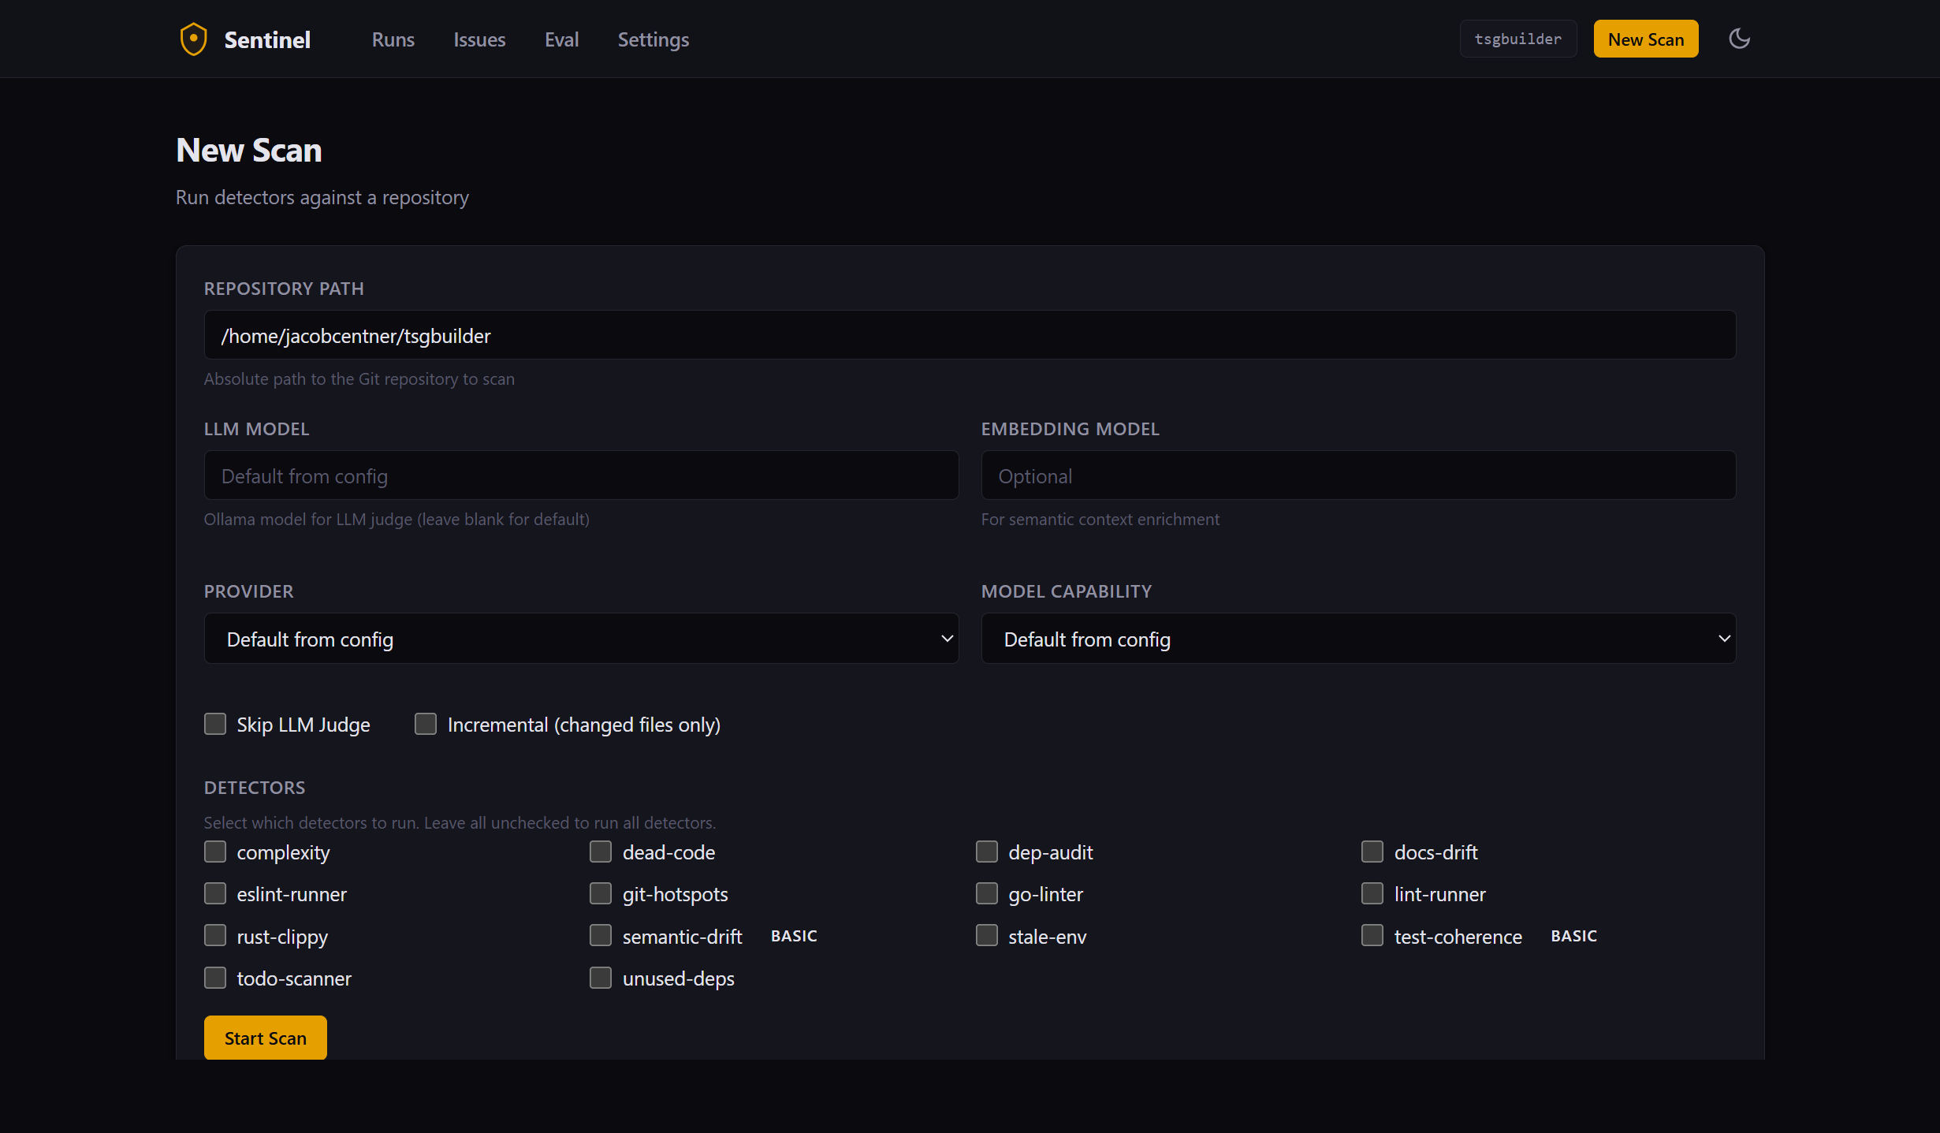Viewport: 1940px width, 1133px height.
Task: Enable the test-coherence detector checkbox
Action: click(x=1372, y=935)
